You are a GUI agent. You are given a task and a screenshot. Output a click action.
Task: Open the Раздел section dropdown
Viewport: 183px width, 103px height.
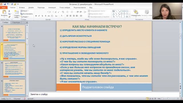tap(25, 17)
